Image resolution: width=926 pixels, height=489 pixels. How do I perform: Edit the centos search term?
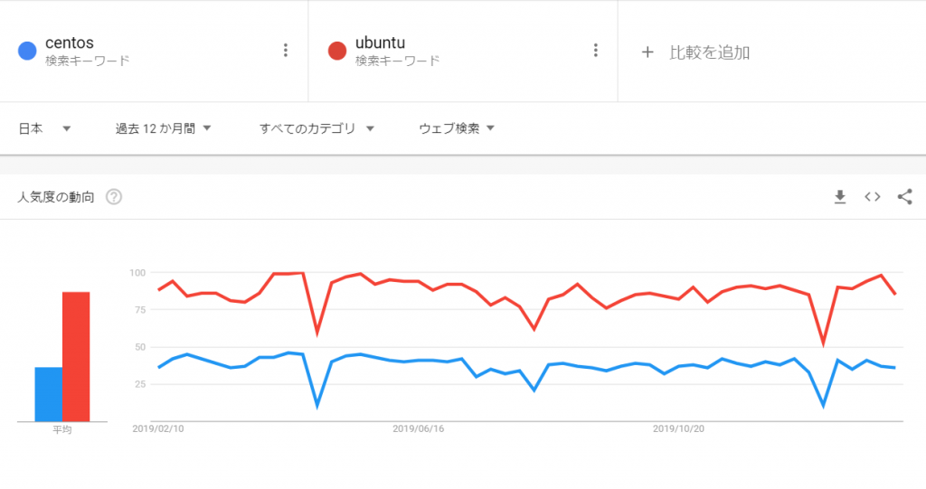pos(70,43)
